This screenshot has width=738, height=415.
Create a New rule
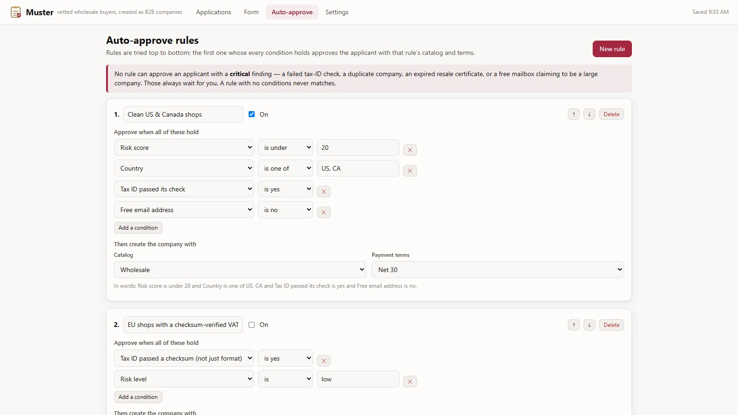pos(612,49)
